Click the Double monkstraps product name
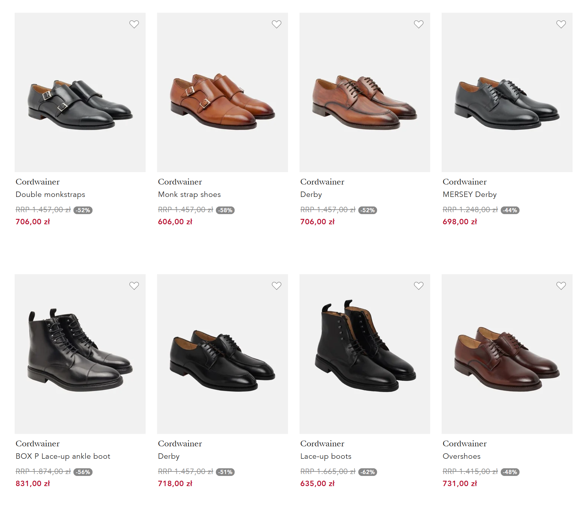585x509 pixels. [x=51, y=194]
